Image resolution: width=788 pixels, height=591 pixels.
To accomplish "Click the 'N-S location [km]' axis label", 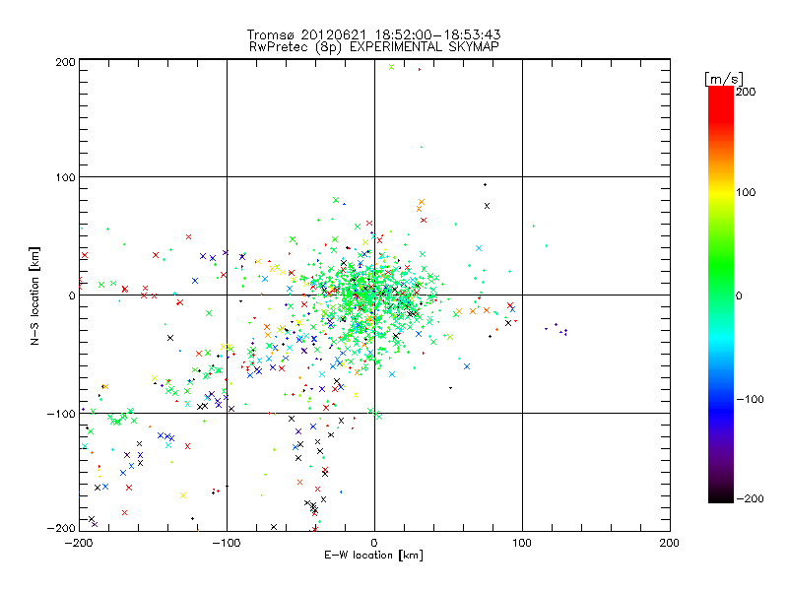I will (x=34, y=296).
